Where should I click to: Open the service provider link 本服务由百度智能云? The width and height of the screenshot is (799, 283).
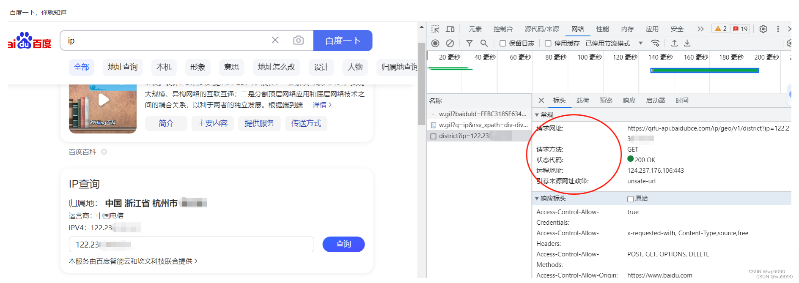click(133, 261)
